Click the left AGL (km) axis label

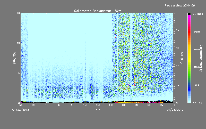point(14,58)
